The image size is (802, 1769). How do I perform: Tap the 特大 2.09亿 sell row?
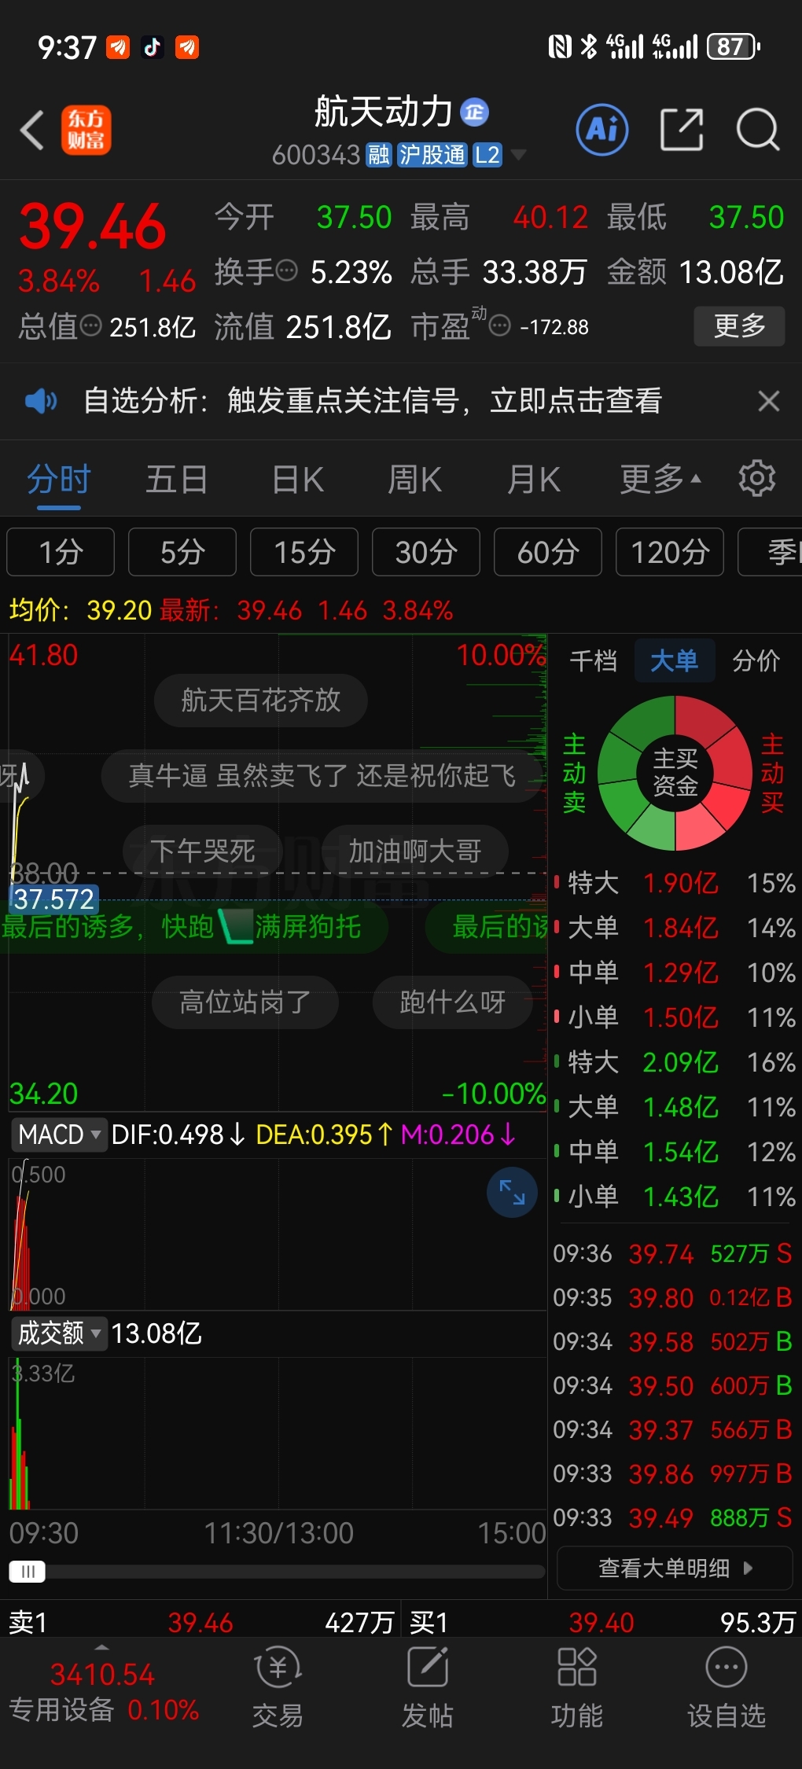coord(675,1062)
